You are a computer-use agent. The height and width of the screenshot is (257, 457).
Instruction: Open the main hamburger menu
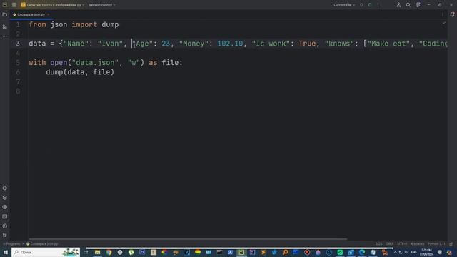point(14,5)
